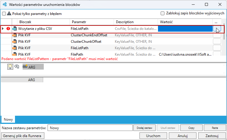Screen dimensions: 227x140
Task: Click KVF icon in ClusterChunkEndOffset row
Action: 14,35
